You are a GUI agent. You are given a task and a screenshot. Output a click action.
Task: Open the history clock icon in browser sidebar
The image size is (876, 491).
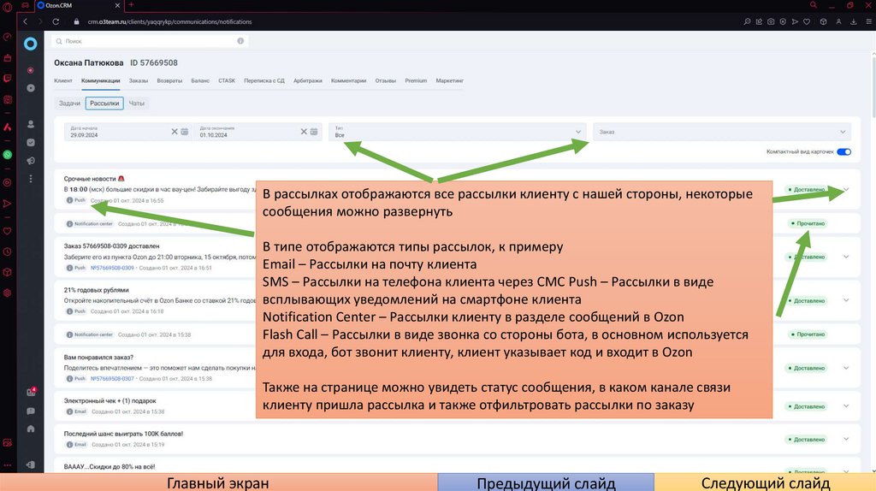pos(7,252)
